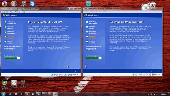Select Finalizing installation step in XP 1 window
170x96 pixels.
point(9,42)
